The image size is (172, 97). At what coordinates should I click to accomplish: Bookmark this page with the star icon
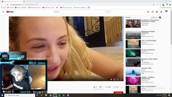154,5
